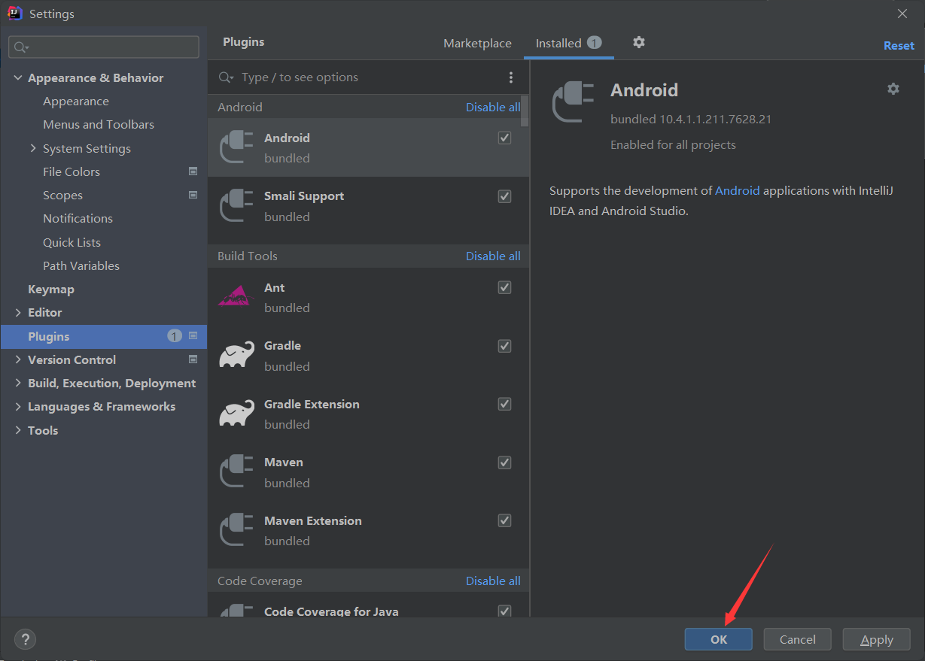Screen dimensions: 925x661
Task: Click the large Android plug icon in details
Action: point(574,102)
